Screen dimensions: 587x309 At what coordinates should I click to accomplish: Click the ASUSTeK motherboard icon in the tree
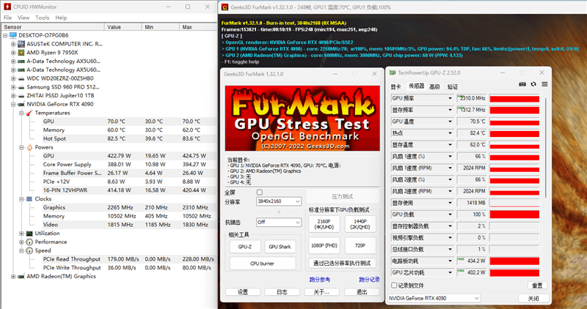[x=21, y=44]
